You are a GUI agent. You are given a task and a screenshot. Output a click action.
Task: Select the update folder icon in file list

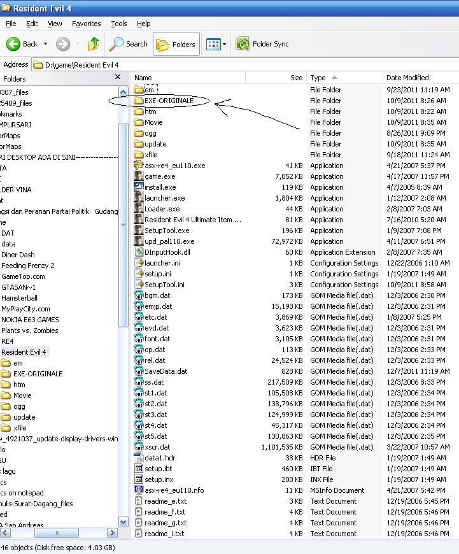139,144
